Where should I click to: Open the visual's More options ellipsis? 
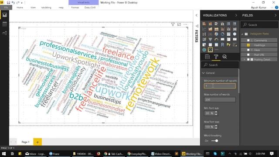pos(185,24)
